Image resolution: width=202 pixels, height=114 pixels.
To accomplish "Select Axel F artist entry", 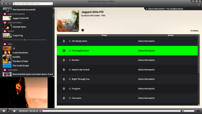I will click(11, 31).
